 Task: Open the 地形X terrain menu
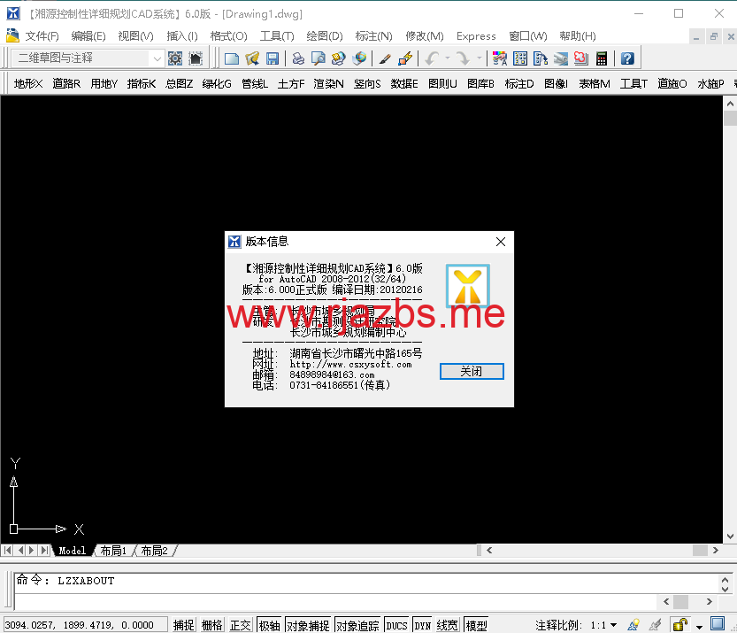click(28, 84)
